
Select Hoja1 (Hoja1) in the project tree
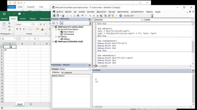pos(69,32)
